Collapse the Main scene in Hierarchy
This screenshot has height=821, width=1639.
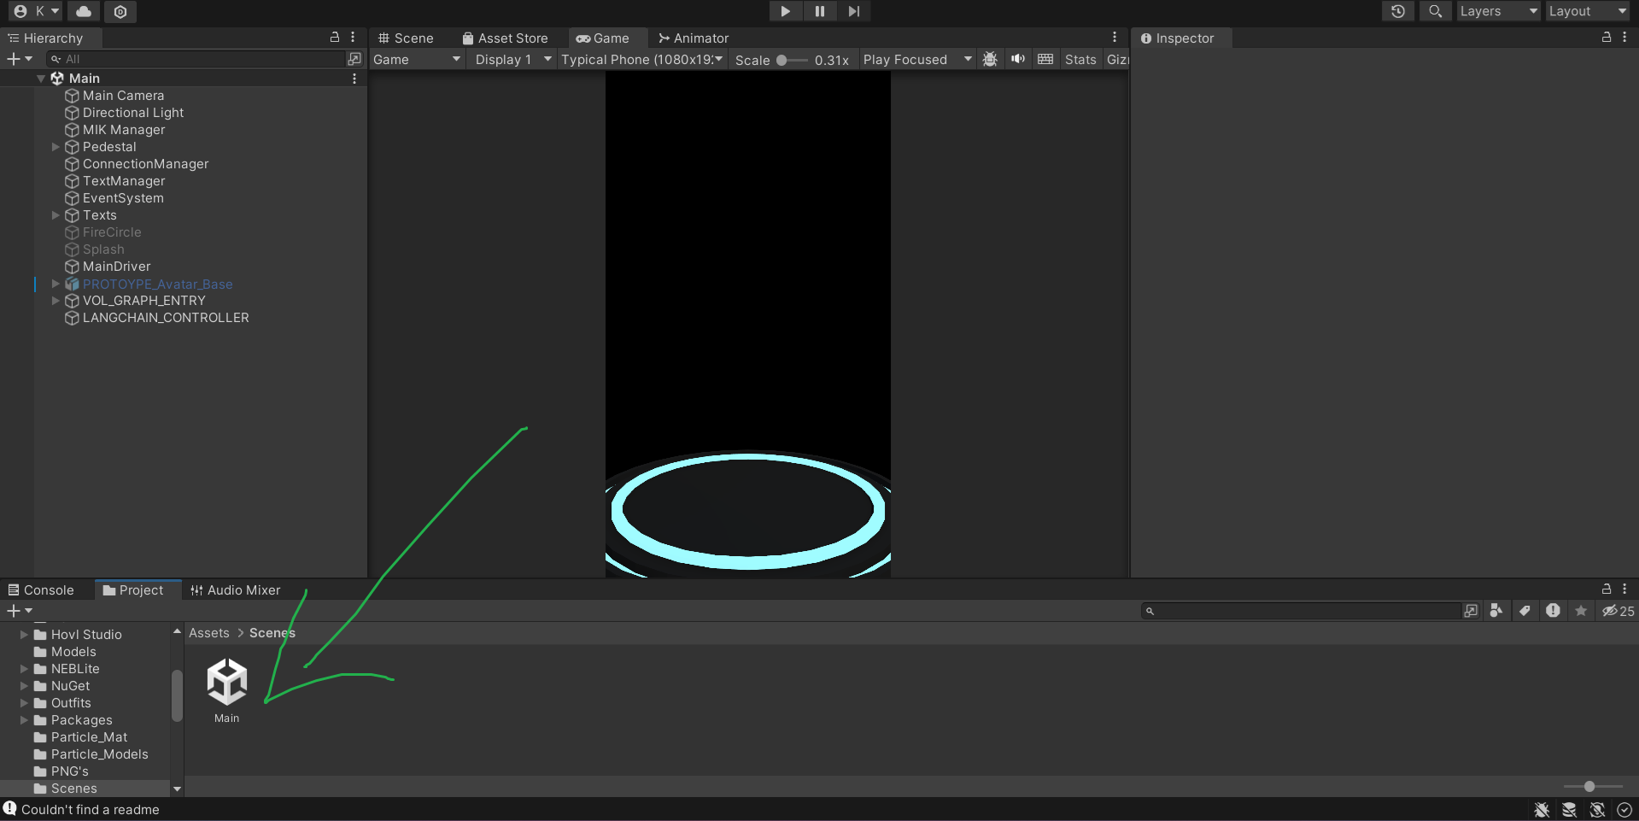pos(41,79)
